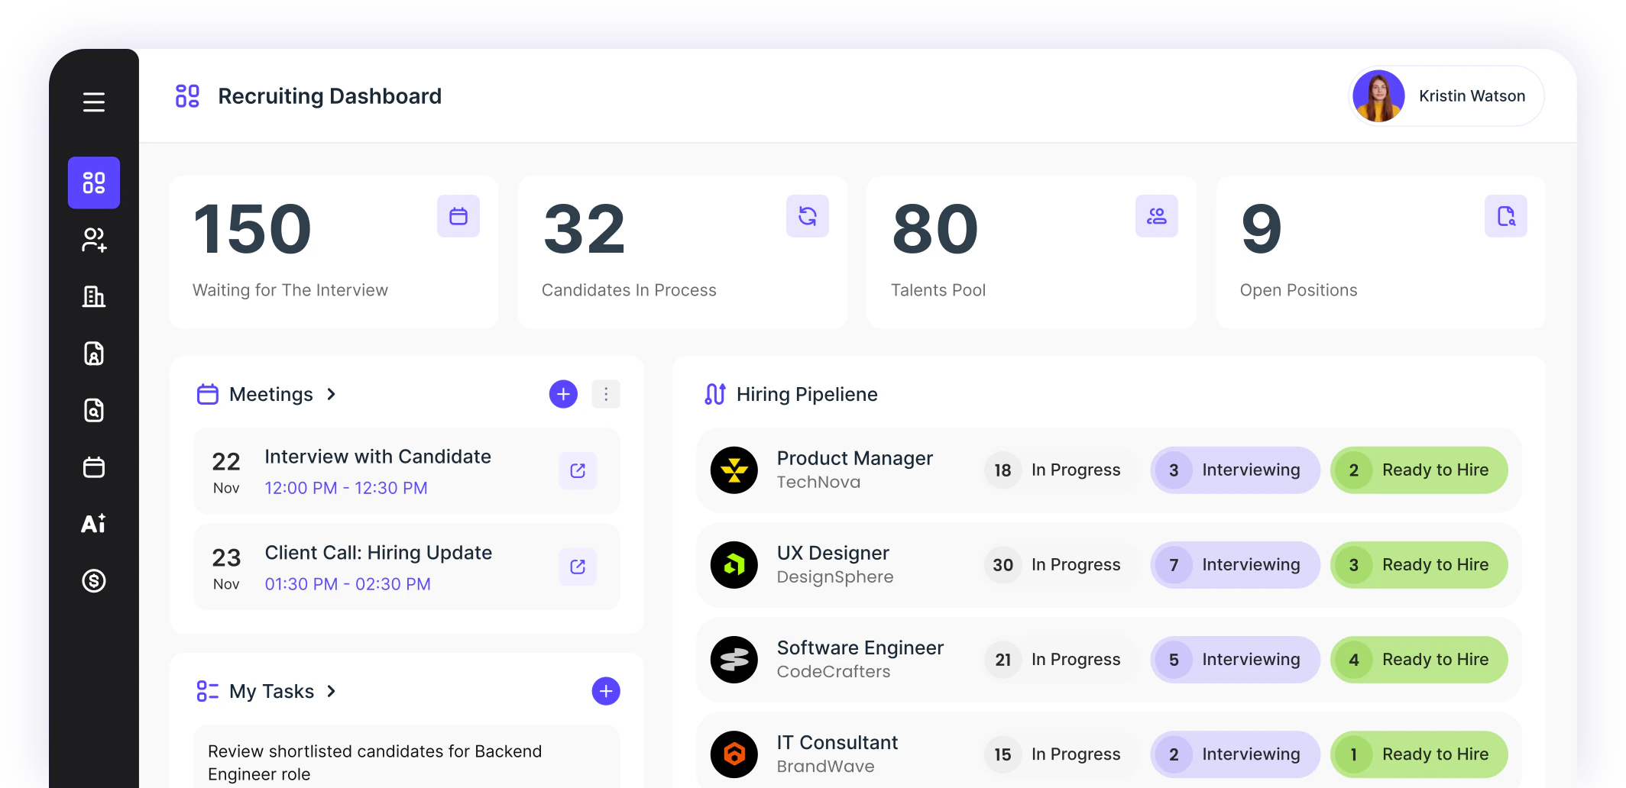Open Kristin Watson profile menu
The width and height of the screenshot is (1626, 788).
point(1446,96)
